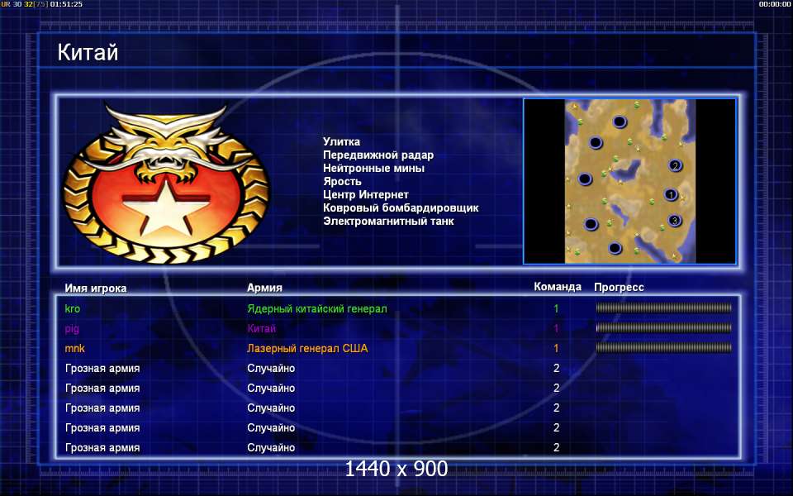
Task: Click Ядерный китайский генерал army label
Action: pyautogui.click(x=317, y=308)
